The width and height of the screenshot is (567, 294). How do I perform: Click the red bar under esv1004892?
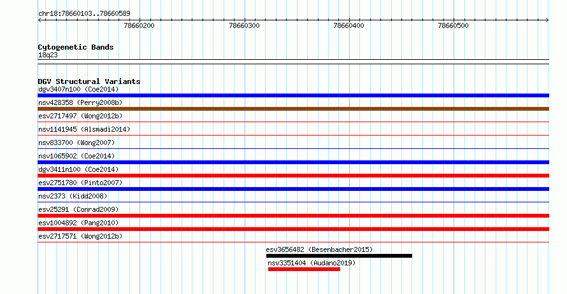pos(293,229)
